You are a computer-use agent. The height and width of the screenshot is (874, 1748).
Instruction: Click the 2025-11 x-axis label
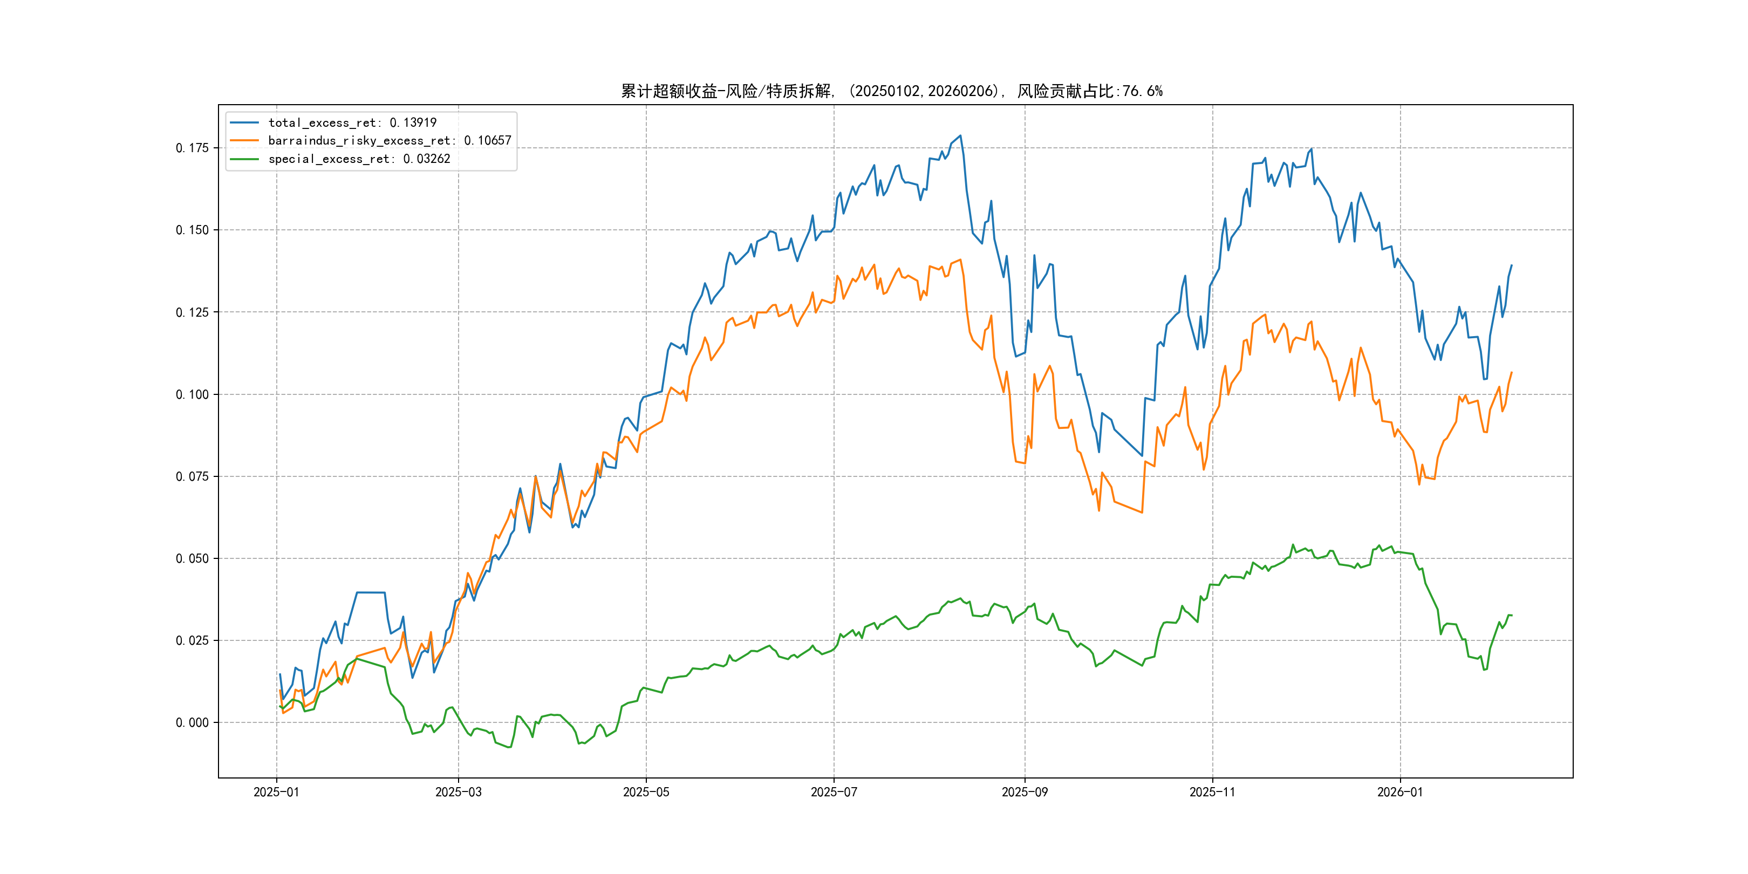tap(1213, 792)
